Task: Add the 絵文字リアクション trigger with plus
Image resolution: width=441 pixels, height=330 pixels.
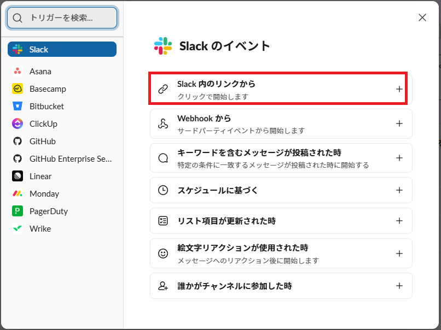Action: [399, 254]
